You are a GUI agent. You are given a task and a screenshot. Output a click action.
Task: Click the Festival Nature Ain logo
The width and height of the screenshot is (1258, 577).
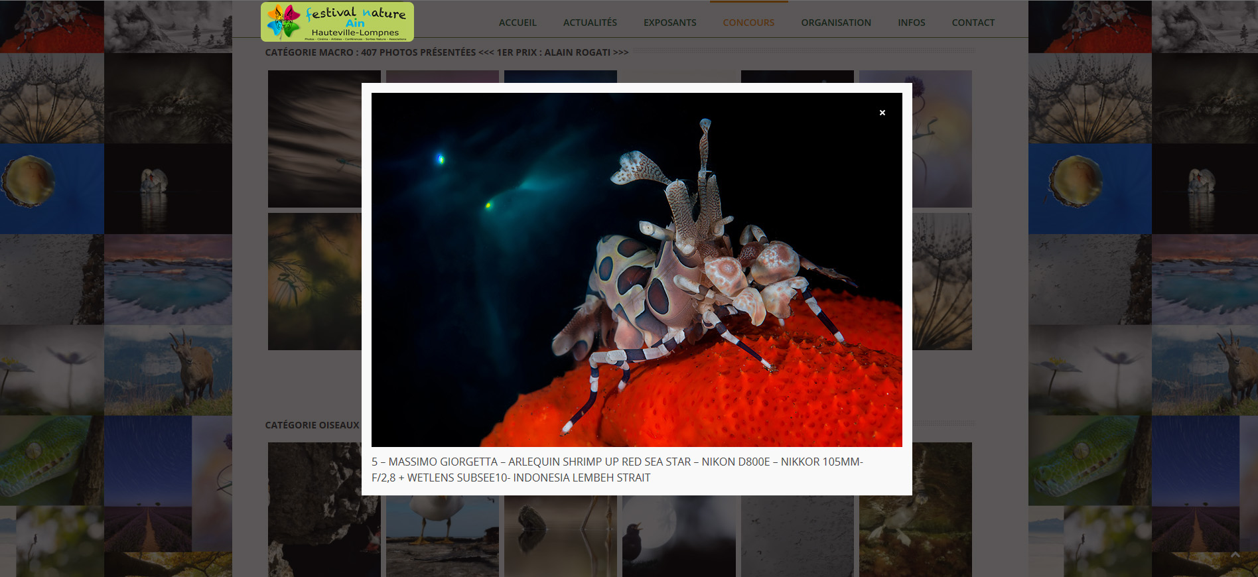337,22
